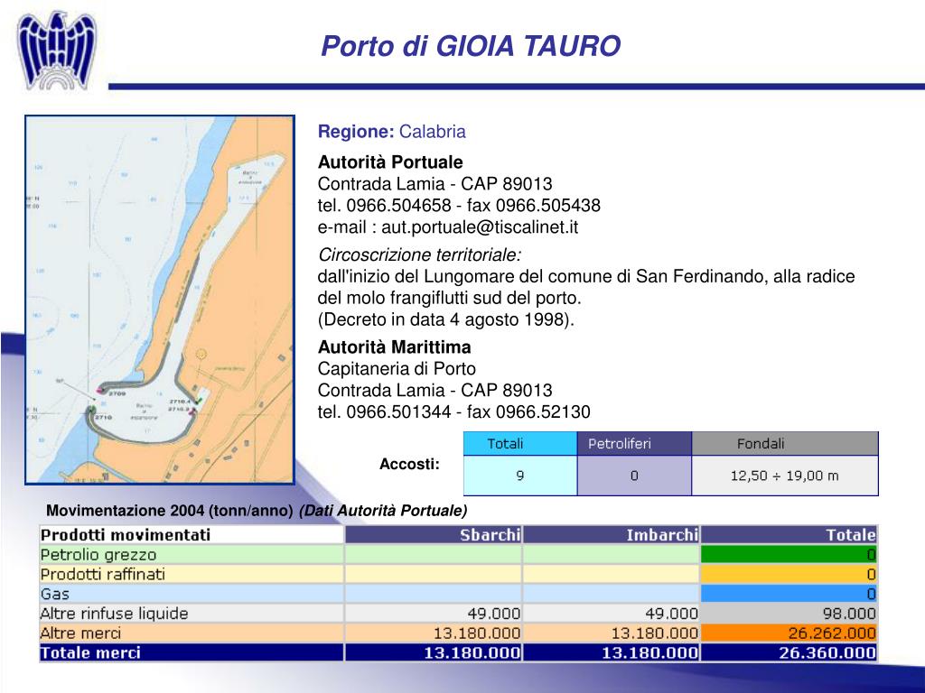Click the '26.262.000' orange total cell
This screenshot has height=693, width=925.
(790, 633)
